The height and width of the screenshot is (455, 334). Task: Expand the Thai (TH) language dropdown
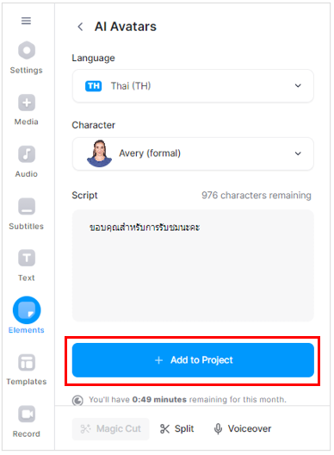tap(193, 86)
